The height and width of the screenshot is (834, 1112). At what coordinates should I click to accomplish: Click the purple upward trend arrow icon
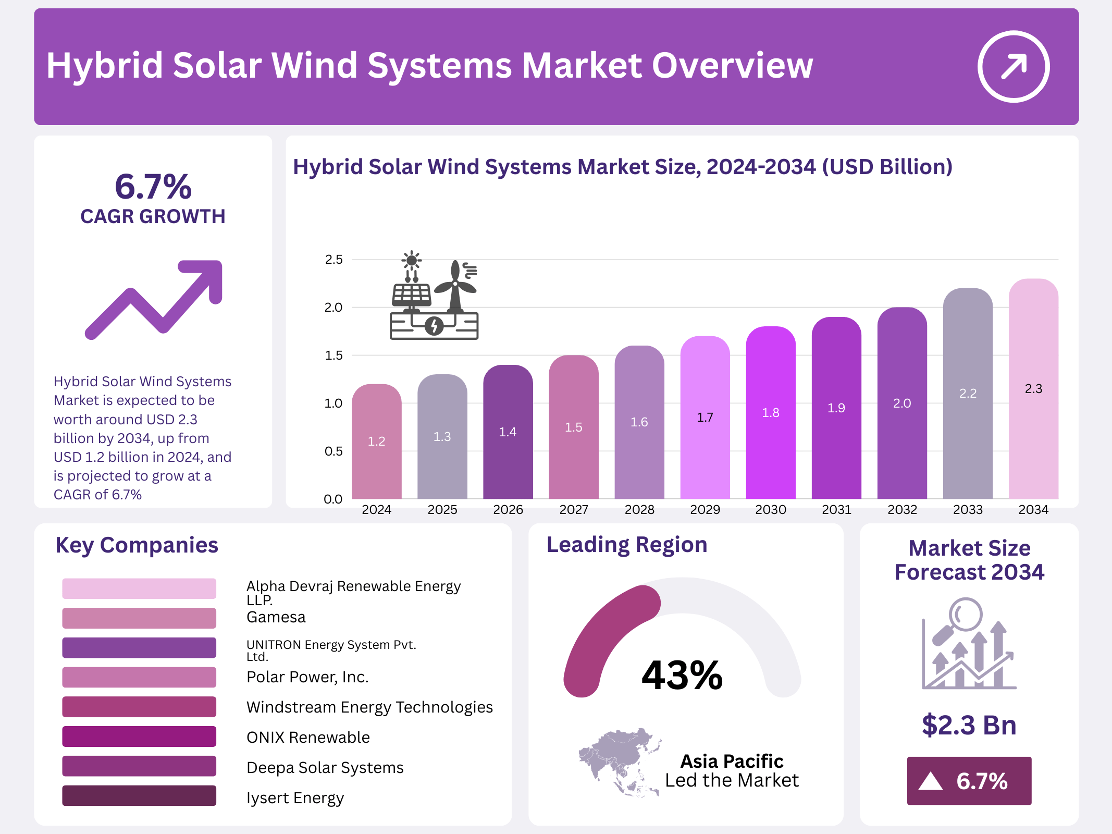[154, 299]
